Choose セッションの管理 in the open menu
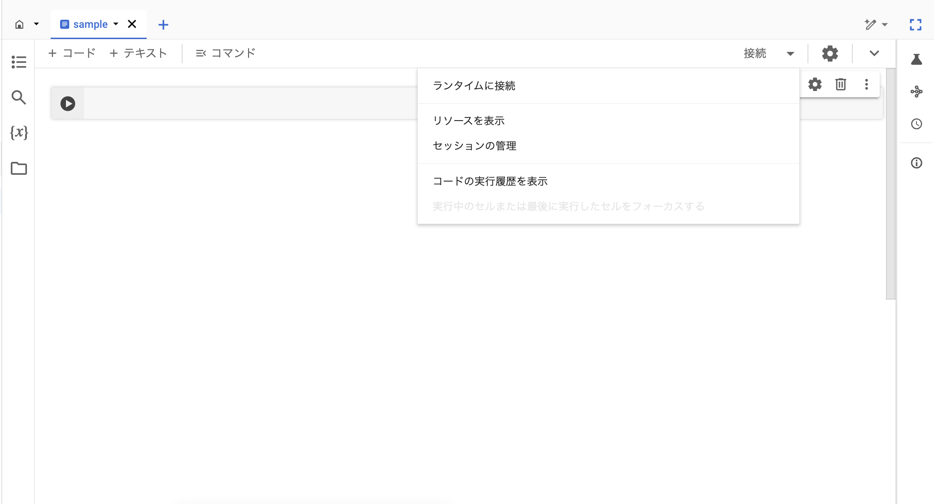The image size is (934, 504). (x=474, y=146)
